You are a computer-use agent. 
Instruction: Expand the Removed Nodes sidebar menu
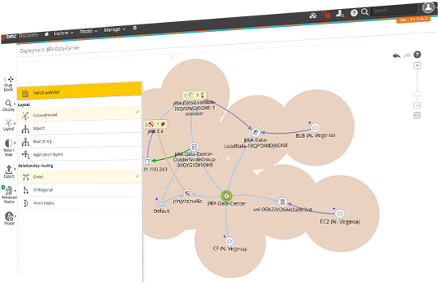[9, 195]
